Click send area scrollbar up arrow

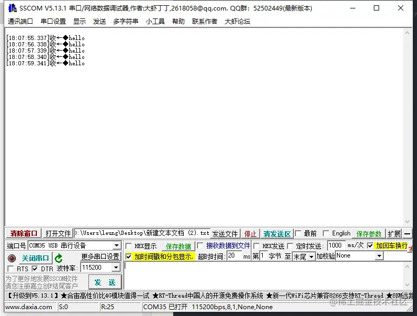(x=407, y=266)
